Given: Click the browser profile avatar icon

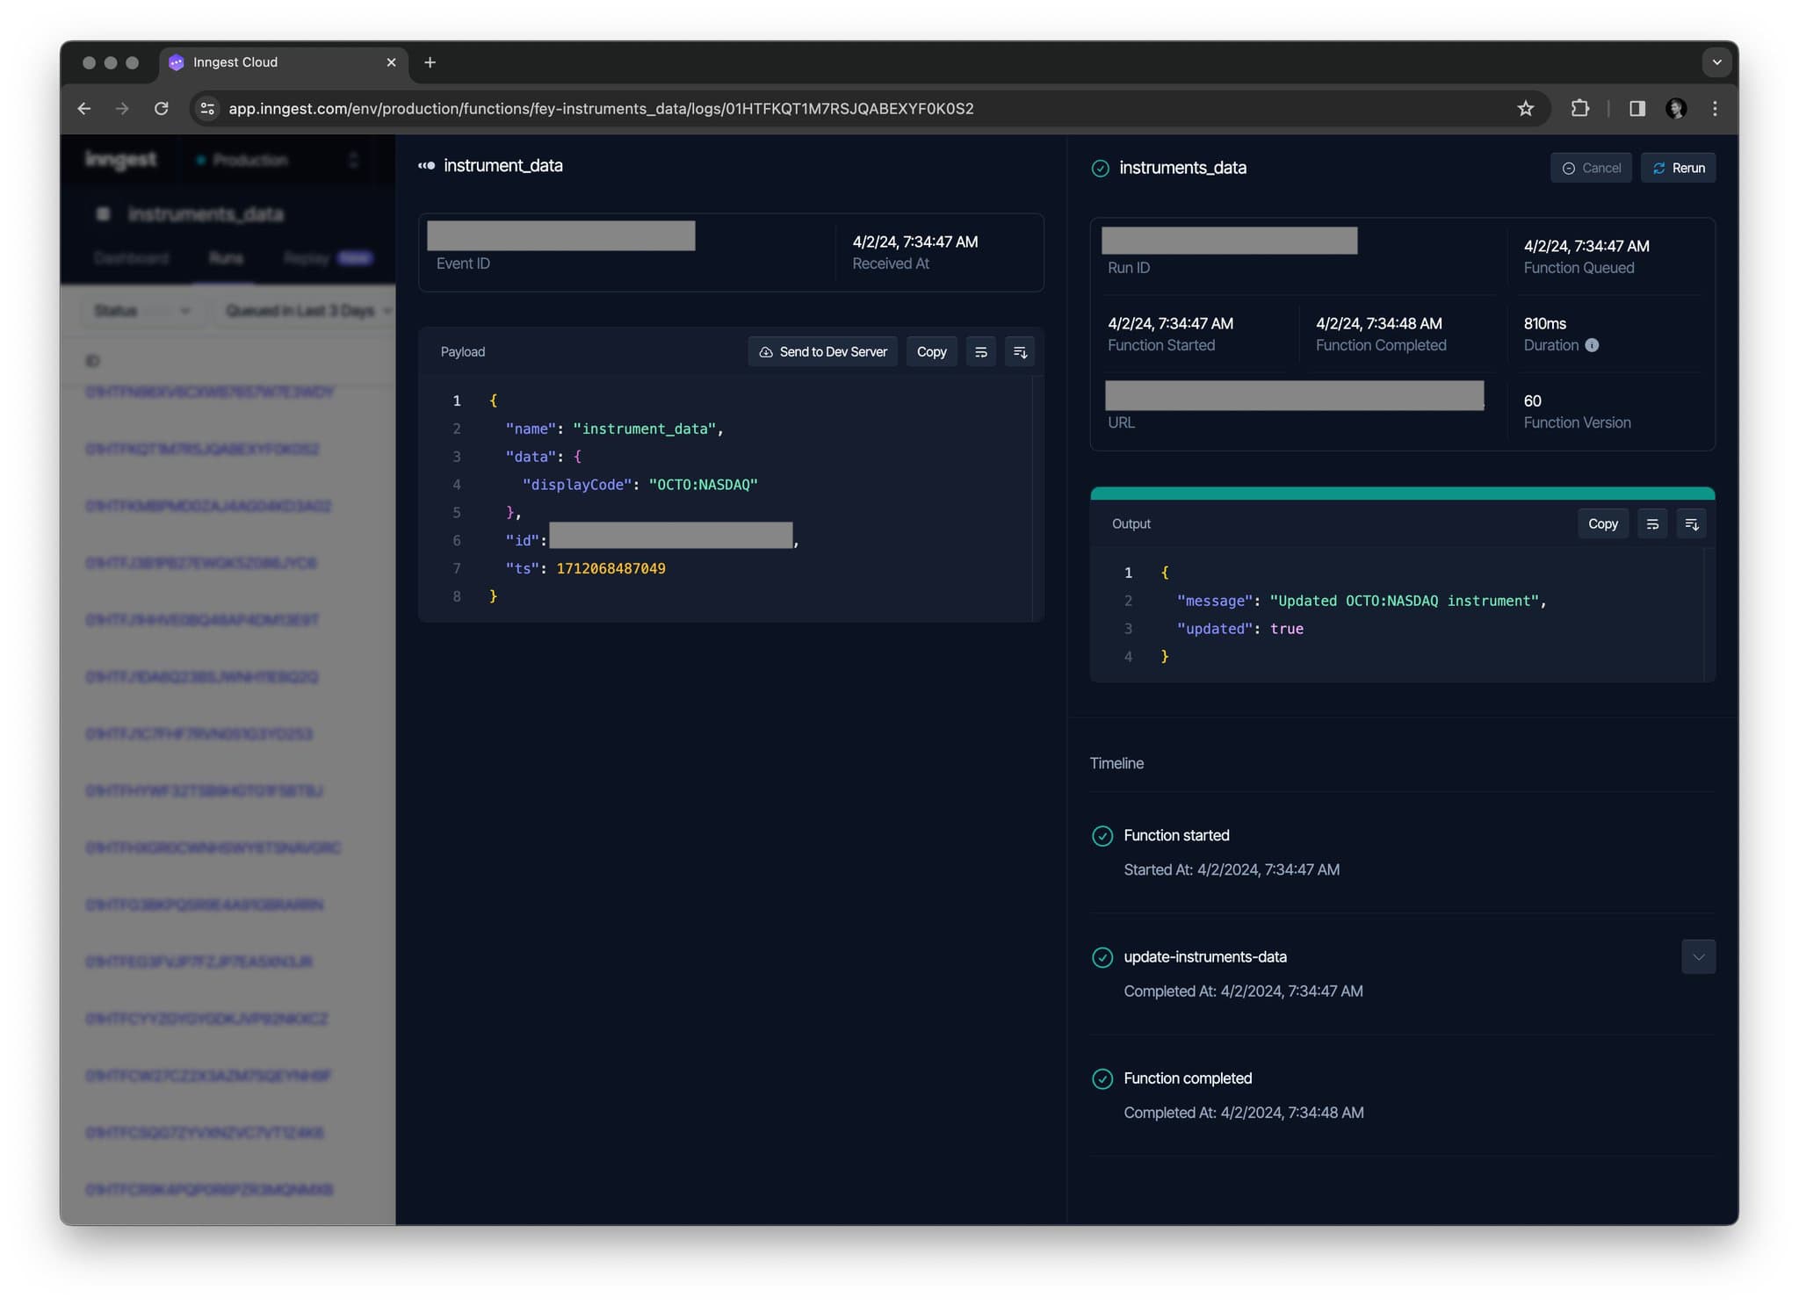Looking at the screenshot, I should (x=1677, y=108).
